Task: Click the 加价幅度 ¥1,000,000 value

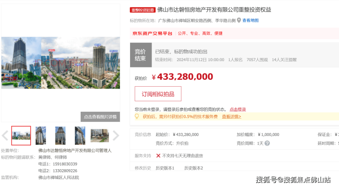Action: (x=268, y=135)
